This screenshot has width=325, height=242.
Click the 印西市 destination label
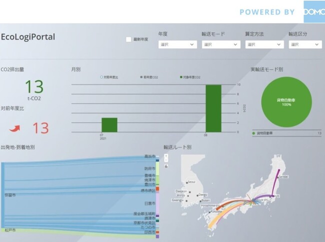pyautogui.click(x=149, y=232)
